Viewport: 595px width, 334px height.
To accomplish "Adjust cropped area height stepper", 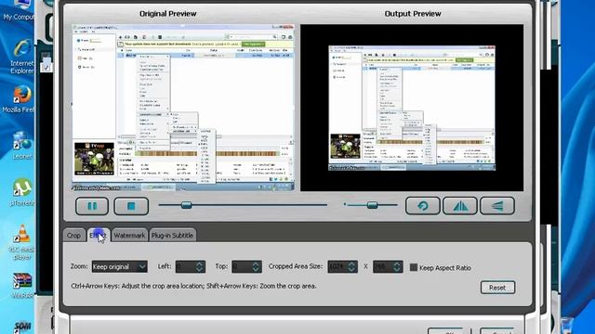I will point(398,266).
